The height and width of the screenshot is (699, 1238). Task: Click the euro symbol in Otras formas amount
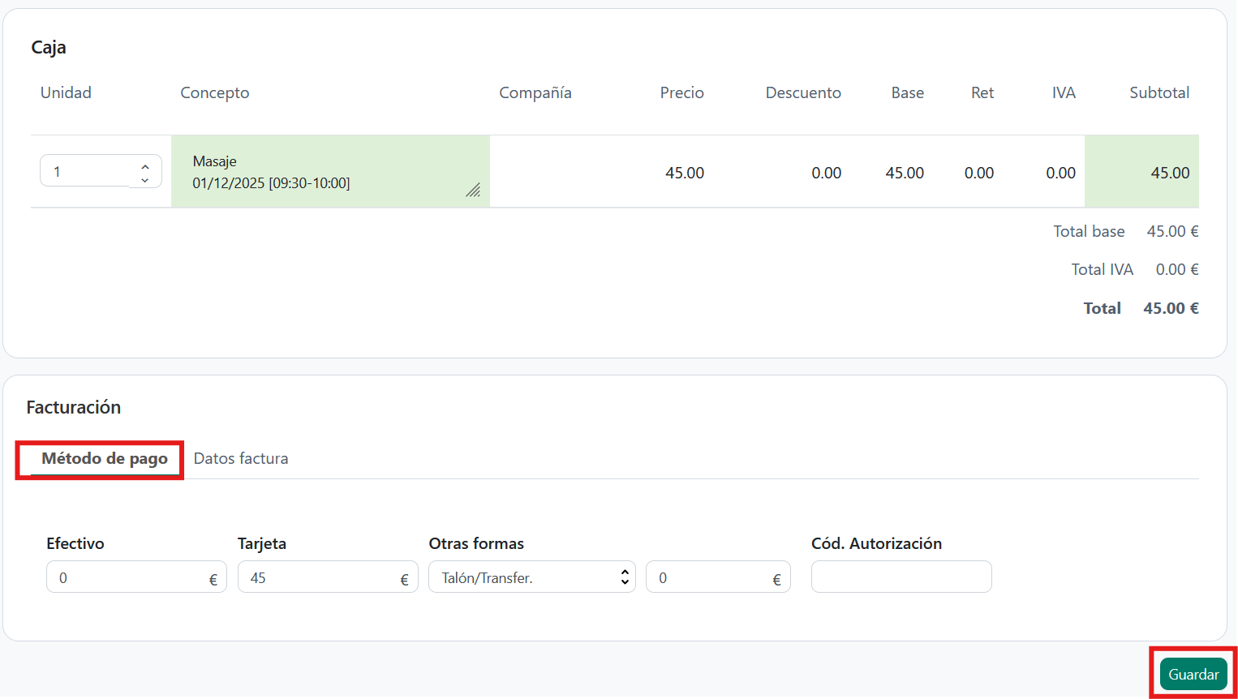pos(776,580)
